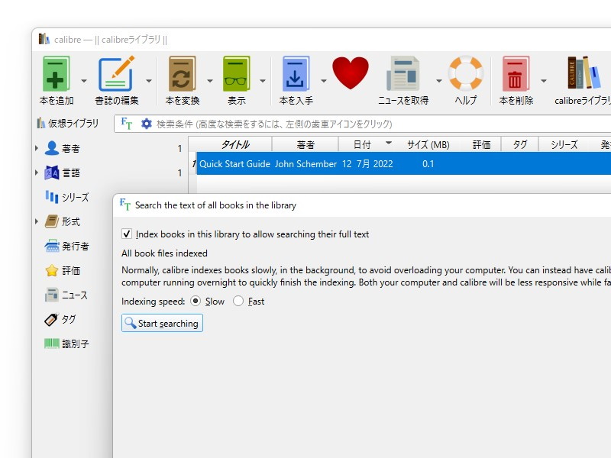Select 形式 formats category
611x458 pixels.
[63, 221]
